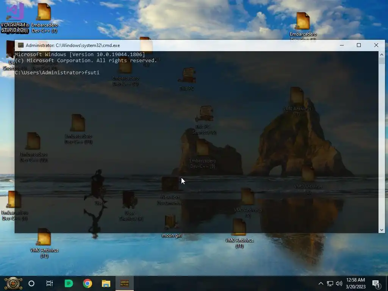Click the 'moon girl' desktop label
This screenshot has height=291, width=388.
pyautogui.click(x=172, y=235)
